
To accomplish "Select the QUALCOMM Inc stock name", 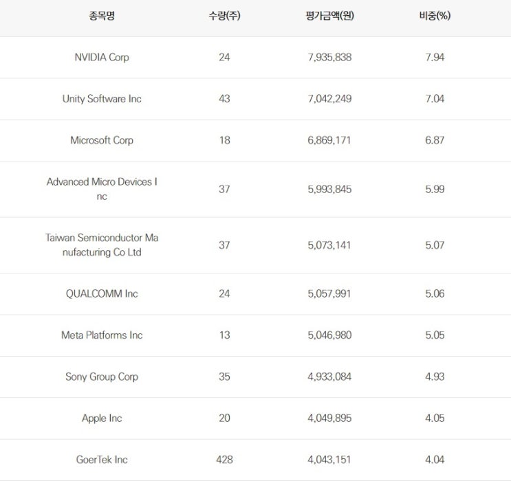I will [102, 293].
